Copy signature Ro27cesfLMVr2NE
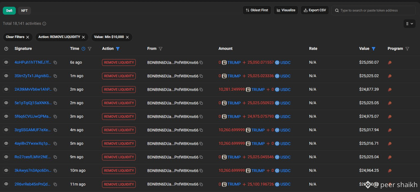Viewport: 420px width, 192px height. click(x=55, y=157)
